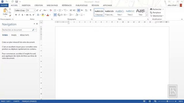Switch to the MISE EN PAGE tab
The image size is (184, 103).
(52, 5)
